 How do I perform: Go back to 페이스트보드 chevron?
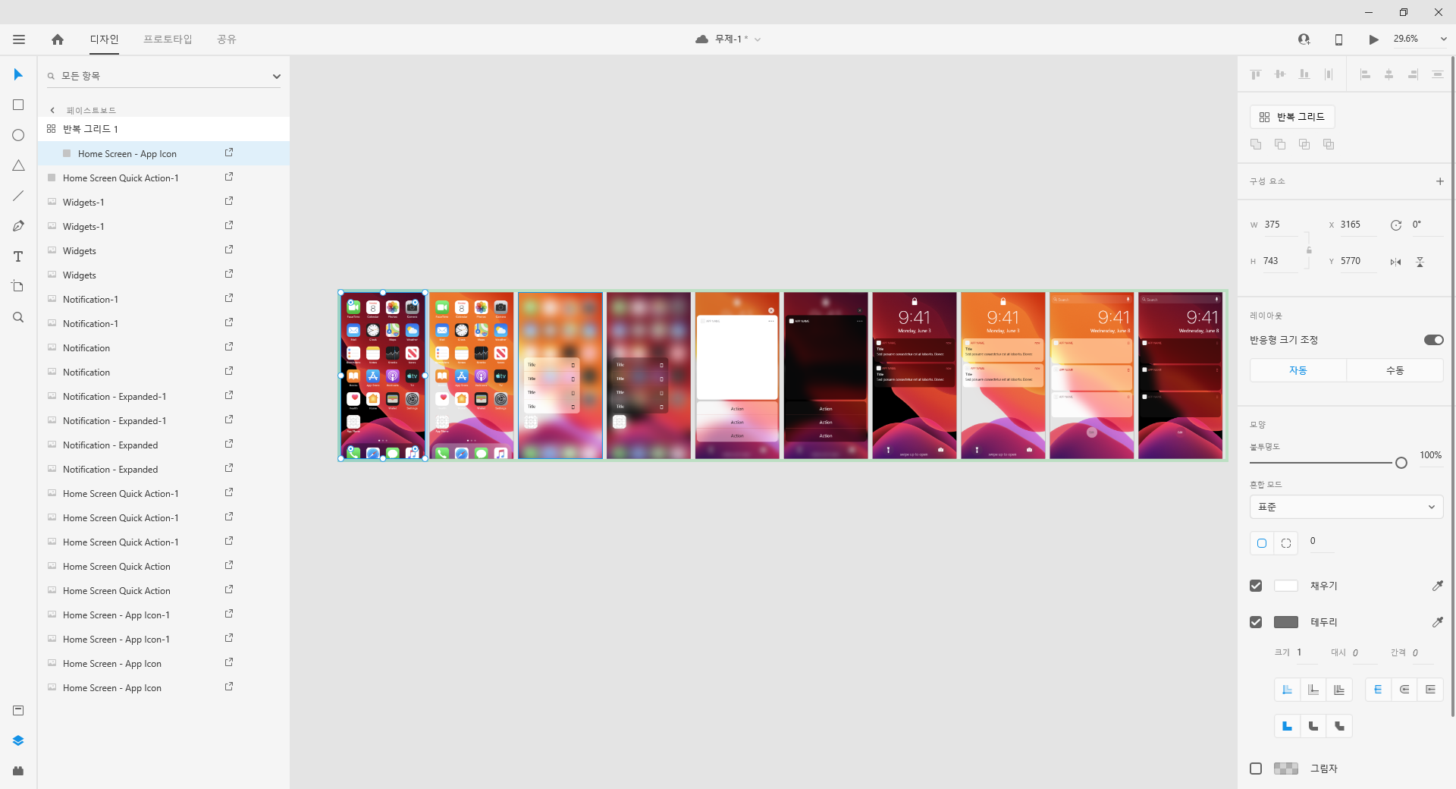coord(52,111)
